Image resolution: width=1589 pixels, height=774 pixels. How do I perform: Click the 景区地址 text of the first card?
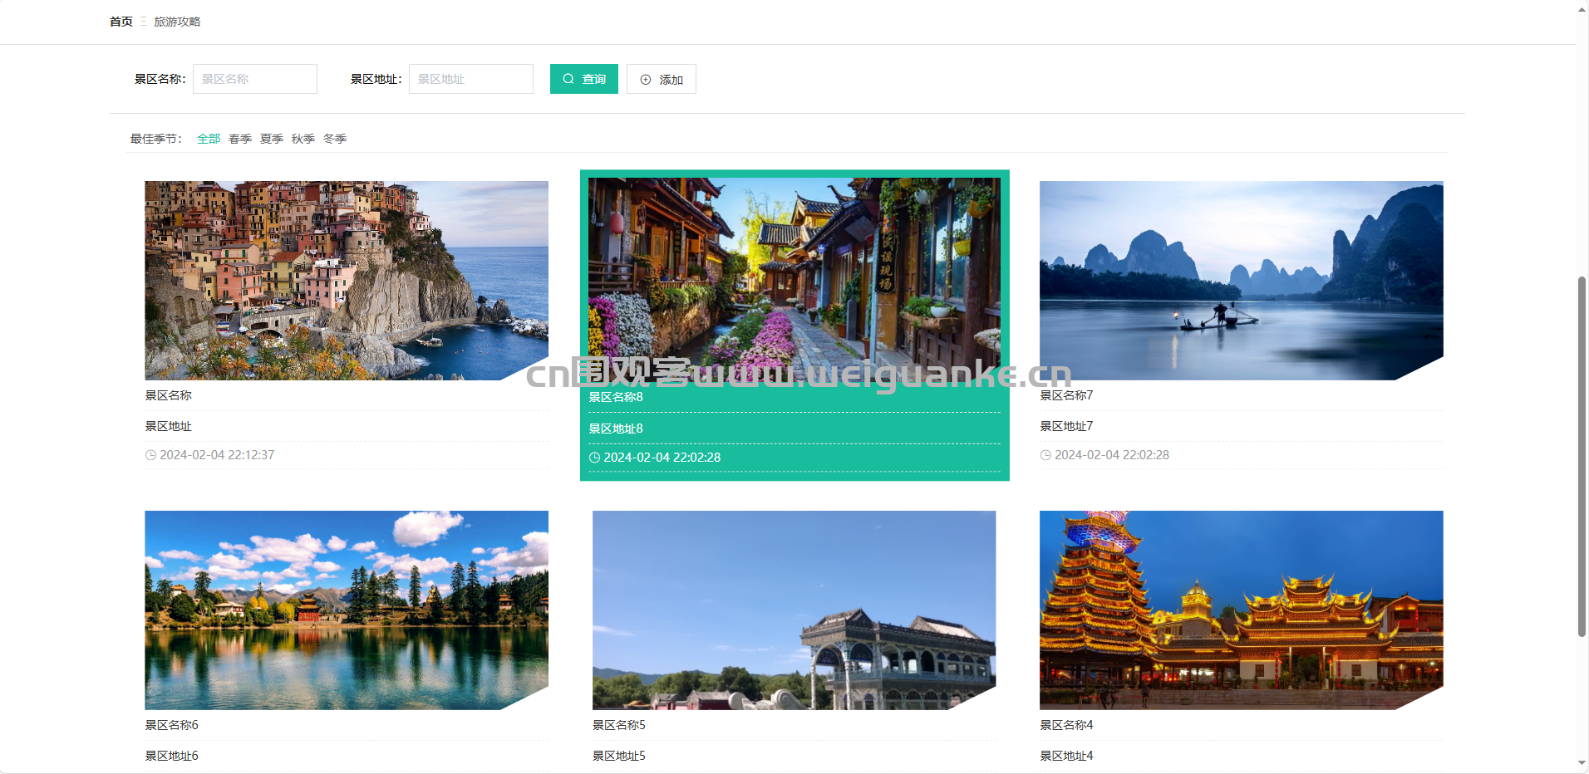click(169, 426)
